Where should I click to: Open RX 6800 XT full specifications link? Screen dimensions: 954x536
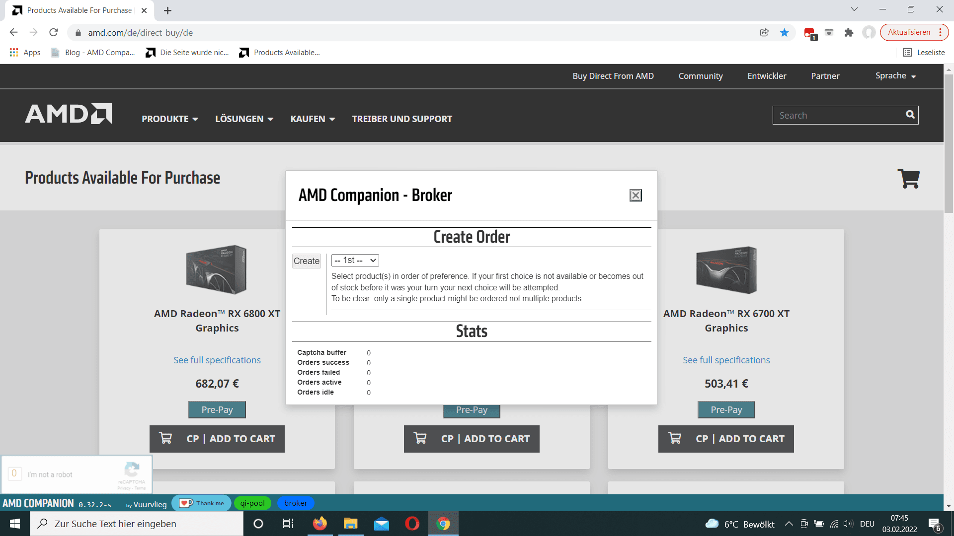[x=217, y=360]
